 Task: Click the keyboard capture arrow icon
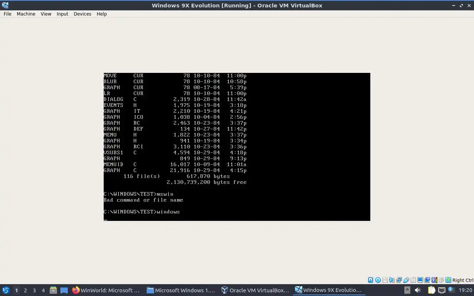(448, 280)
